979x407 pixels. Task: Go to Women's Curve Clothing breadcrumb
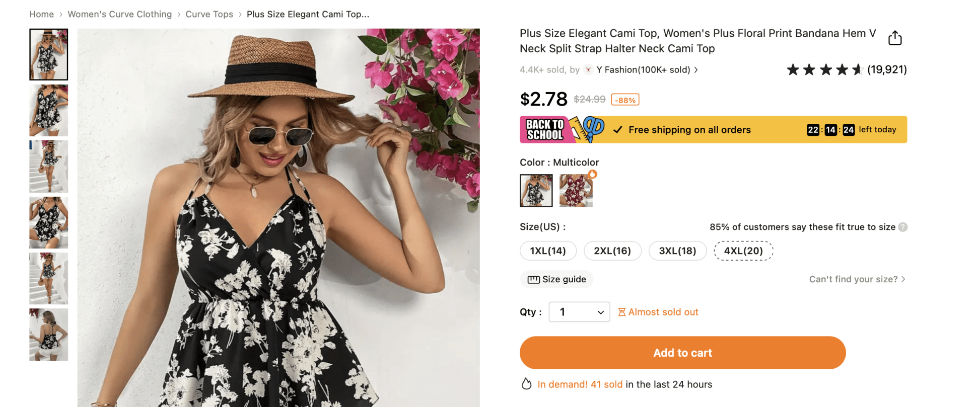(x=119, y=14)
